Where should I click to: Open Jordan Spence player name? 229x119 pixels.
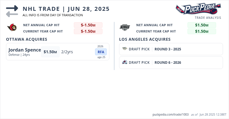click(25, 50)
